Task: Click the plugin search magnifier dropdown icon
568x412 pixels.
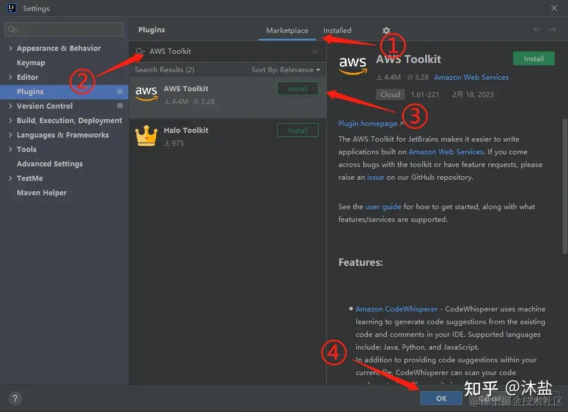Action: (x=140, y=51)
